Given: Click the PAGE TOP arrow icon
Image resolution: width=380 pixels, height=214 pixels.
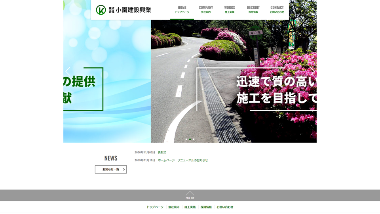Looking at the screenshot, I should pos(190,195).
